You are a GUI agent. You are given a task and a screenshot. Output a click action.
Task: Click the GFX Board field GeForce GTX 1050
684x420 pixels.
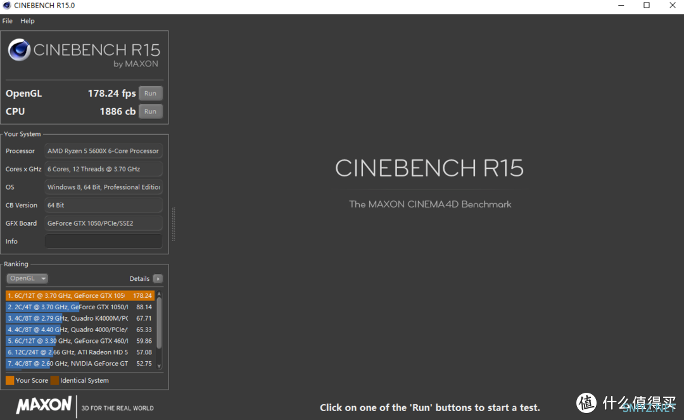tap(103, 223)
